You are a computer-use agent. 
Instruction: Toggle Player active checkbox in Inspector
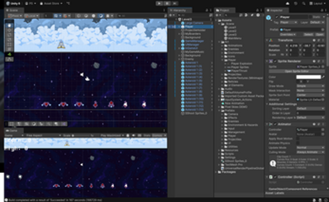pos(277,17)
